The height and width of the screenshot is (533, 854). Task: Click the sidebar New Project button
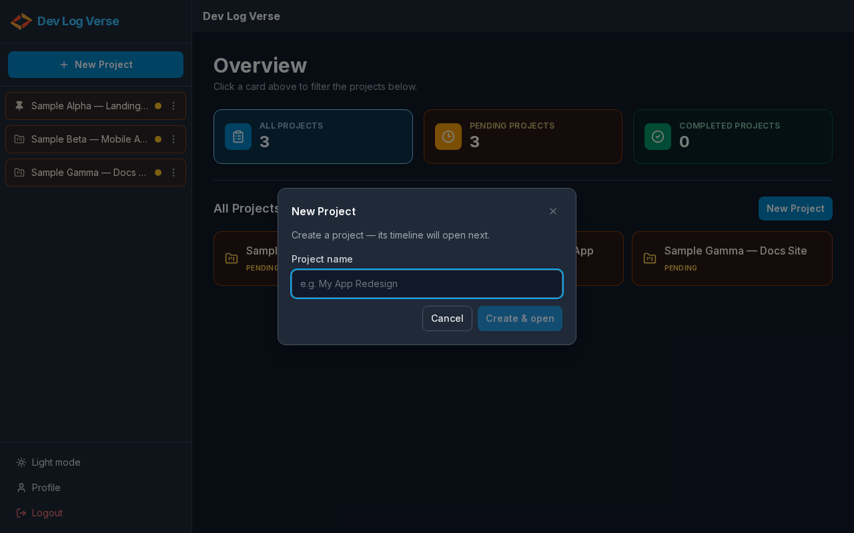pyautogui.click(x=95, y=65)
